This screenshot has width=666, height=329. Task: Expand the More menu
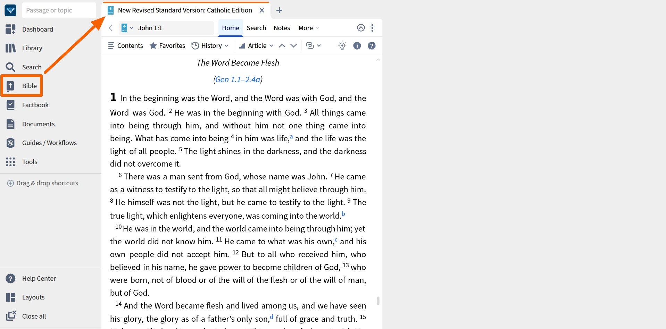click(x=309, y=28)
